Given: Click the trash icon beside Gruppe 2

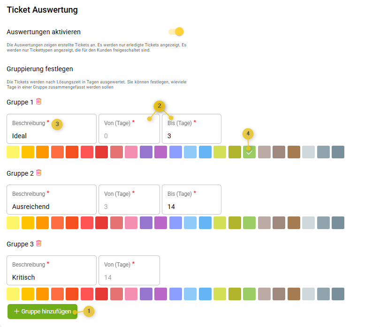Looking at the screenshot, I should point(39,172).
